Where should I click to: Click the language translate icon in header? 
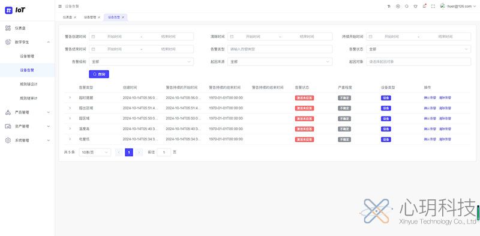click(x=389, y=6)
